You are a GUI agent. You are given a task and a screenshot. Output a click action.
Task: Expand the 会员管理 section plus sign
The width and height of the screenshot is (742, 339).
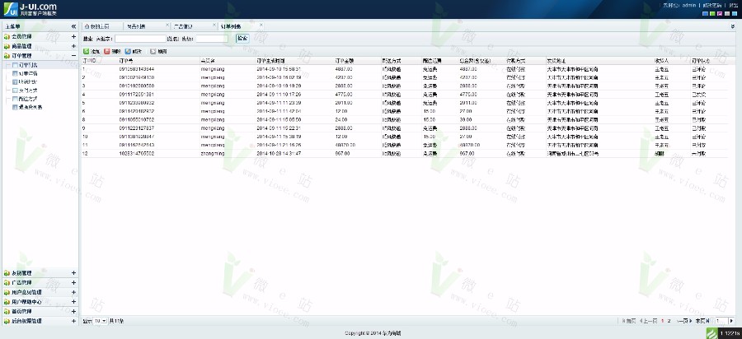pyautogui.click(x=73, y=36)
